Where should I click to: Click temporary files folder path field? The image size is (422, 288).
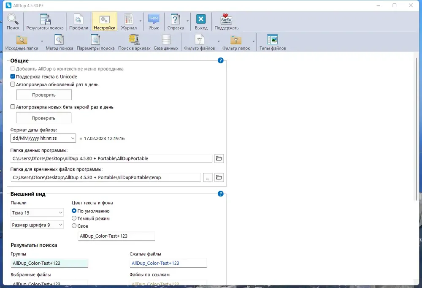pyautogui.click(x=106, y=177)
